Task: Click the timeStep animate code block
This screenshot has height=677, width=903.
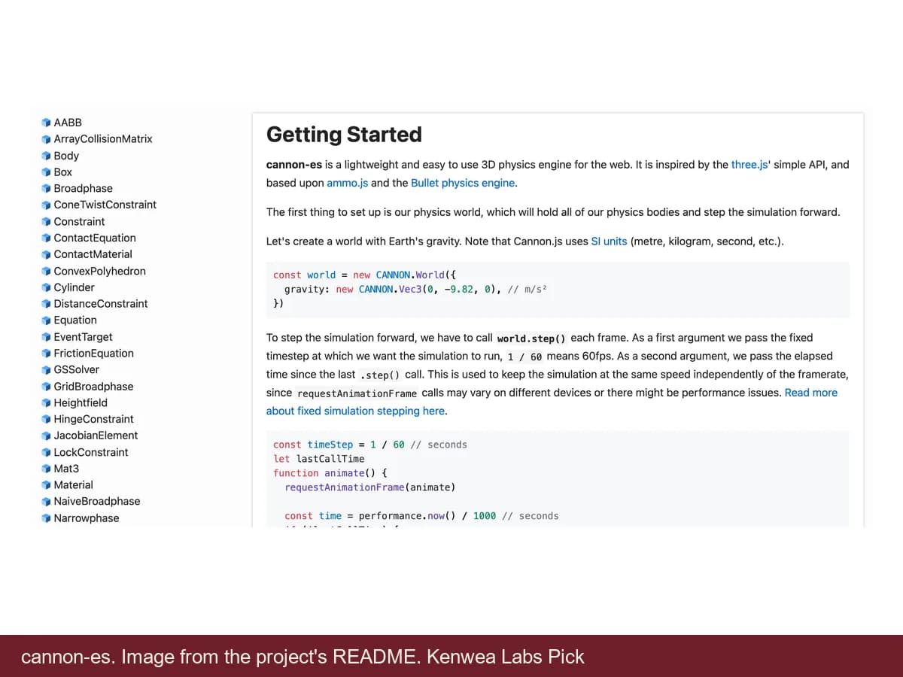Action: click(x=558, y=478)
